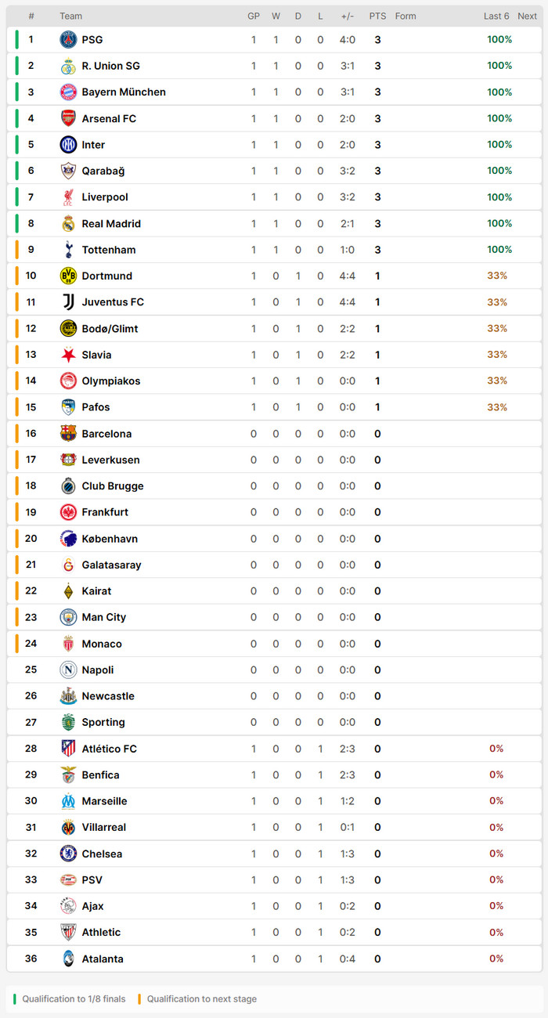This screenshot has width=548, height=1018.
Task: Click the Inter club badge
Action: pyautogui.click(x=69, y=145)
